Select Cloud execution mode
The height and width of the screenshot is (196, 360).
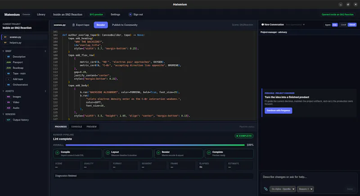click(352, 25)
